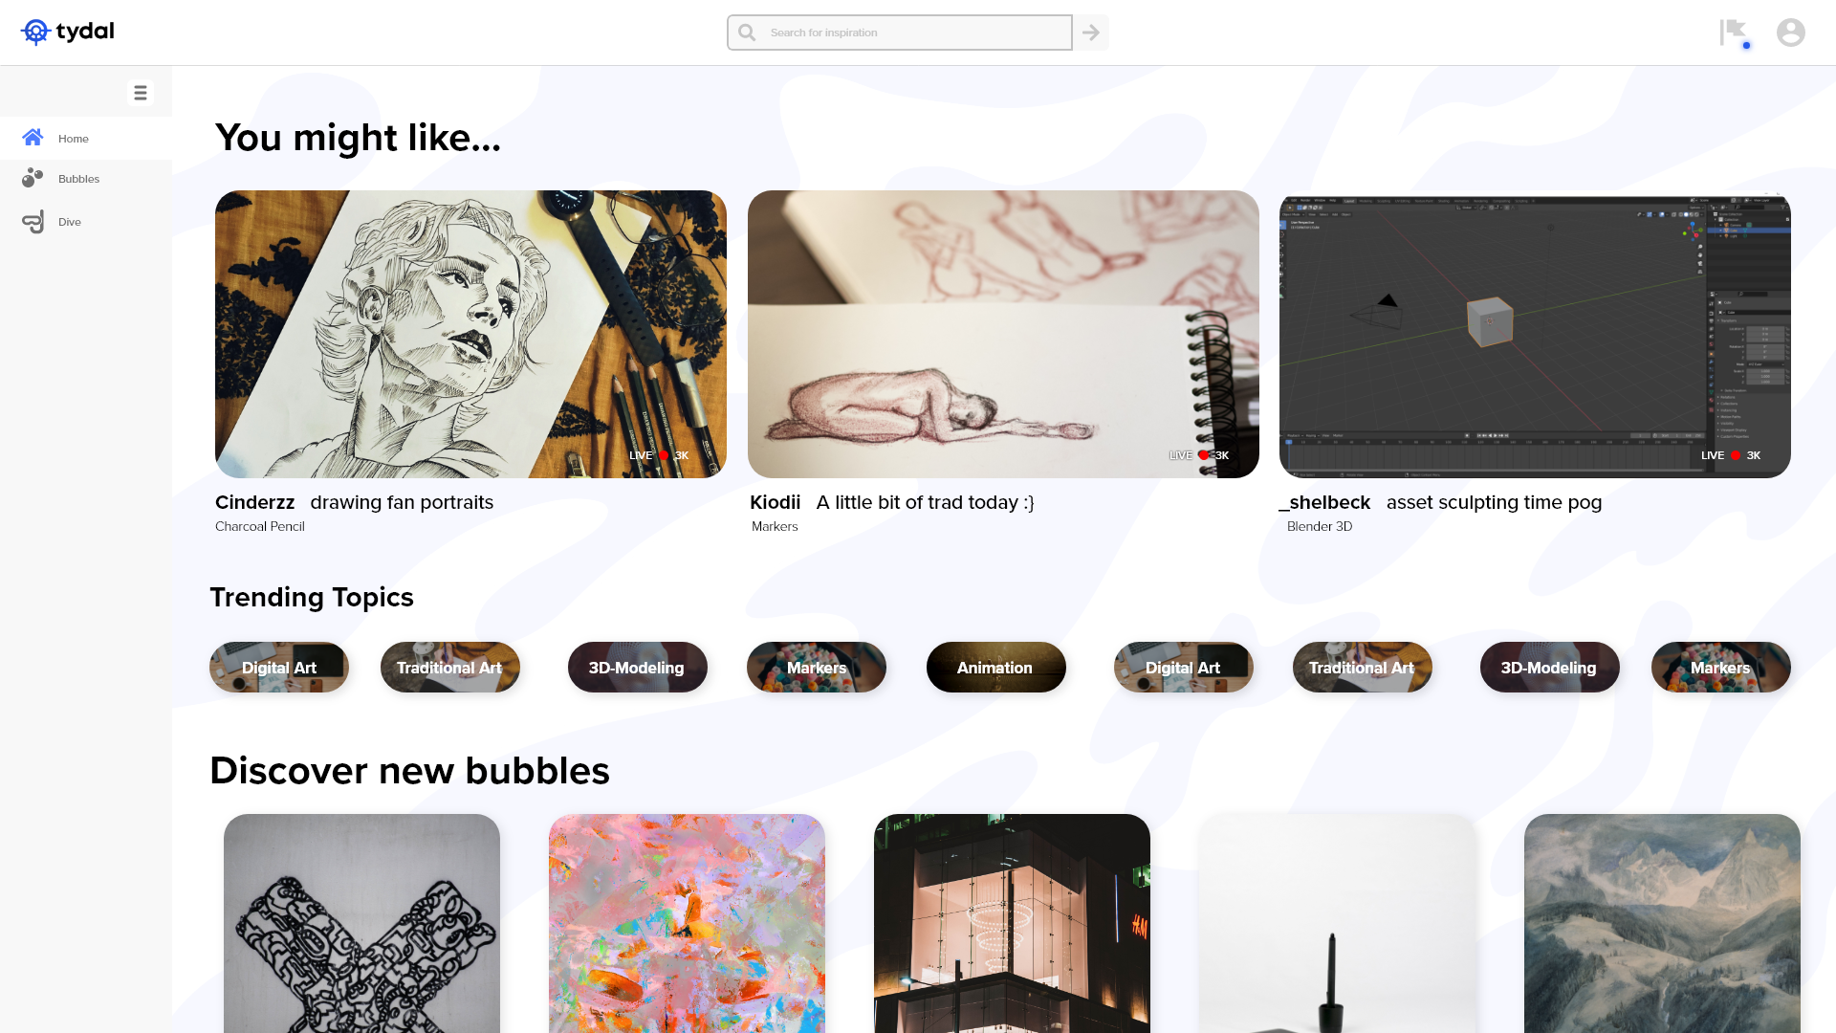This screenshot has height=1033, width=1836.
Task: Open the Bubbles icon in sidebar
Action: coord(33,178)
